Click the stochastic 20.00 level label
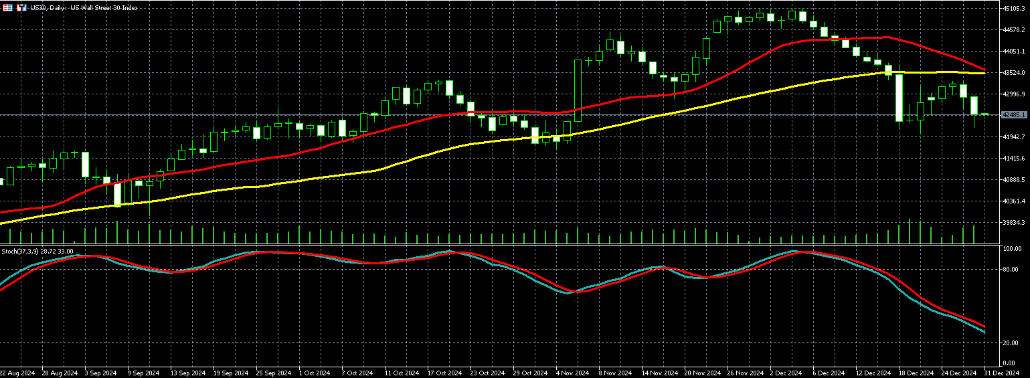 tap(1012, 343)
